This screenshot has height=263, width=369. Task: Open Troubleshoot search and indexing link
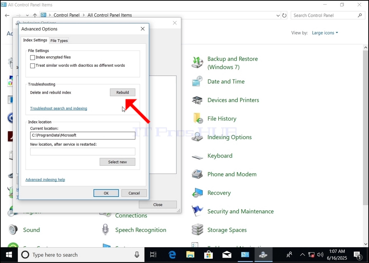tap(59, 108)
